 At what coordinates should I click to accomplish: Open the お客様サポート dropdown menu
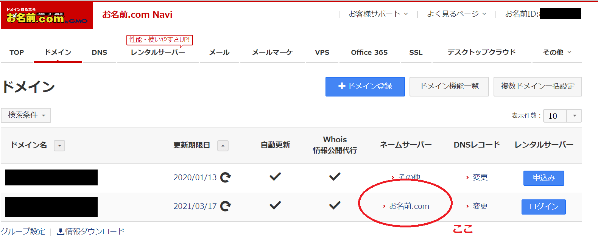tap(378, 14)
